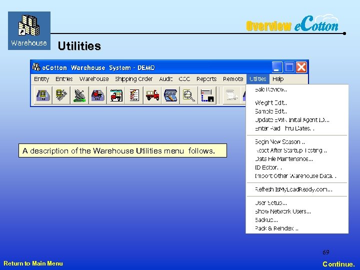Click the Warehouse desktop shortcut icon

pyautogui.click(x=29, y=31)
